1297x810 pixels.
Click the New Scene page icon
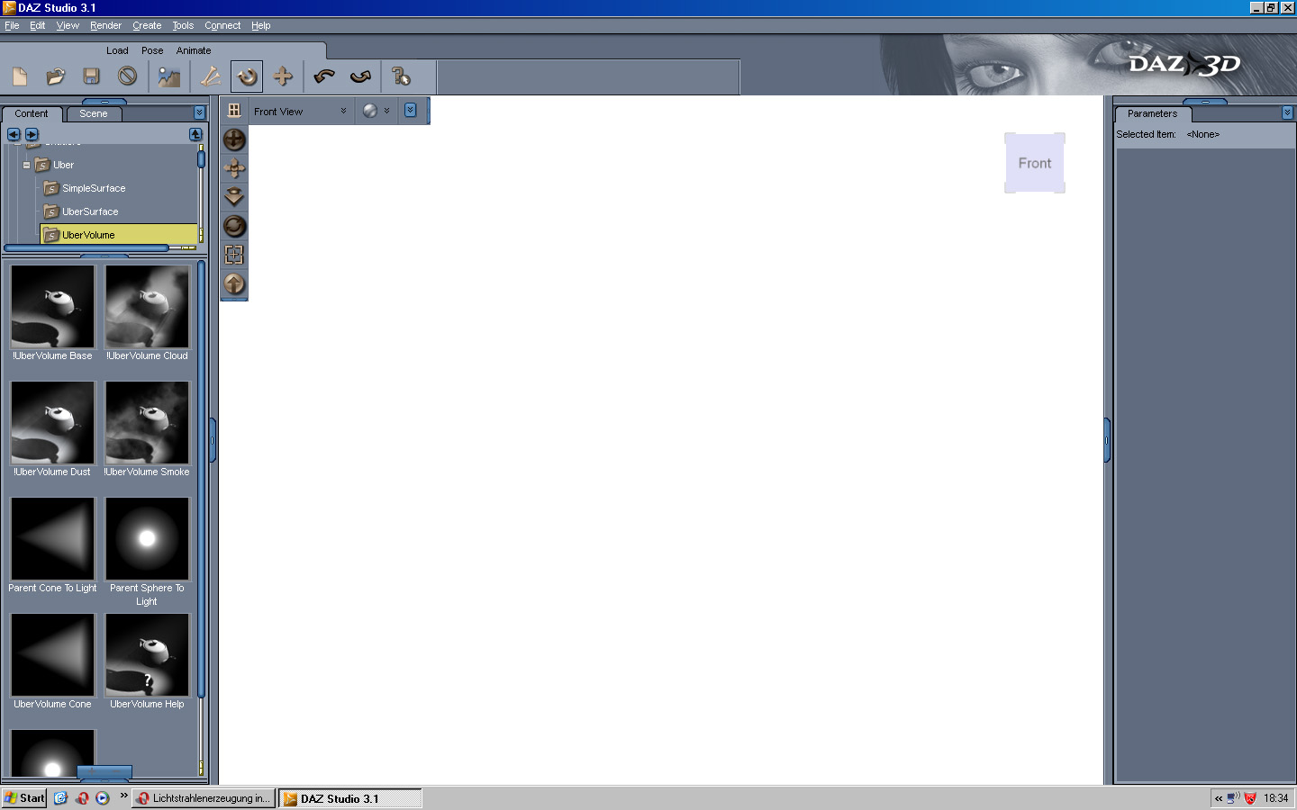20,76
